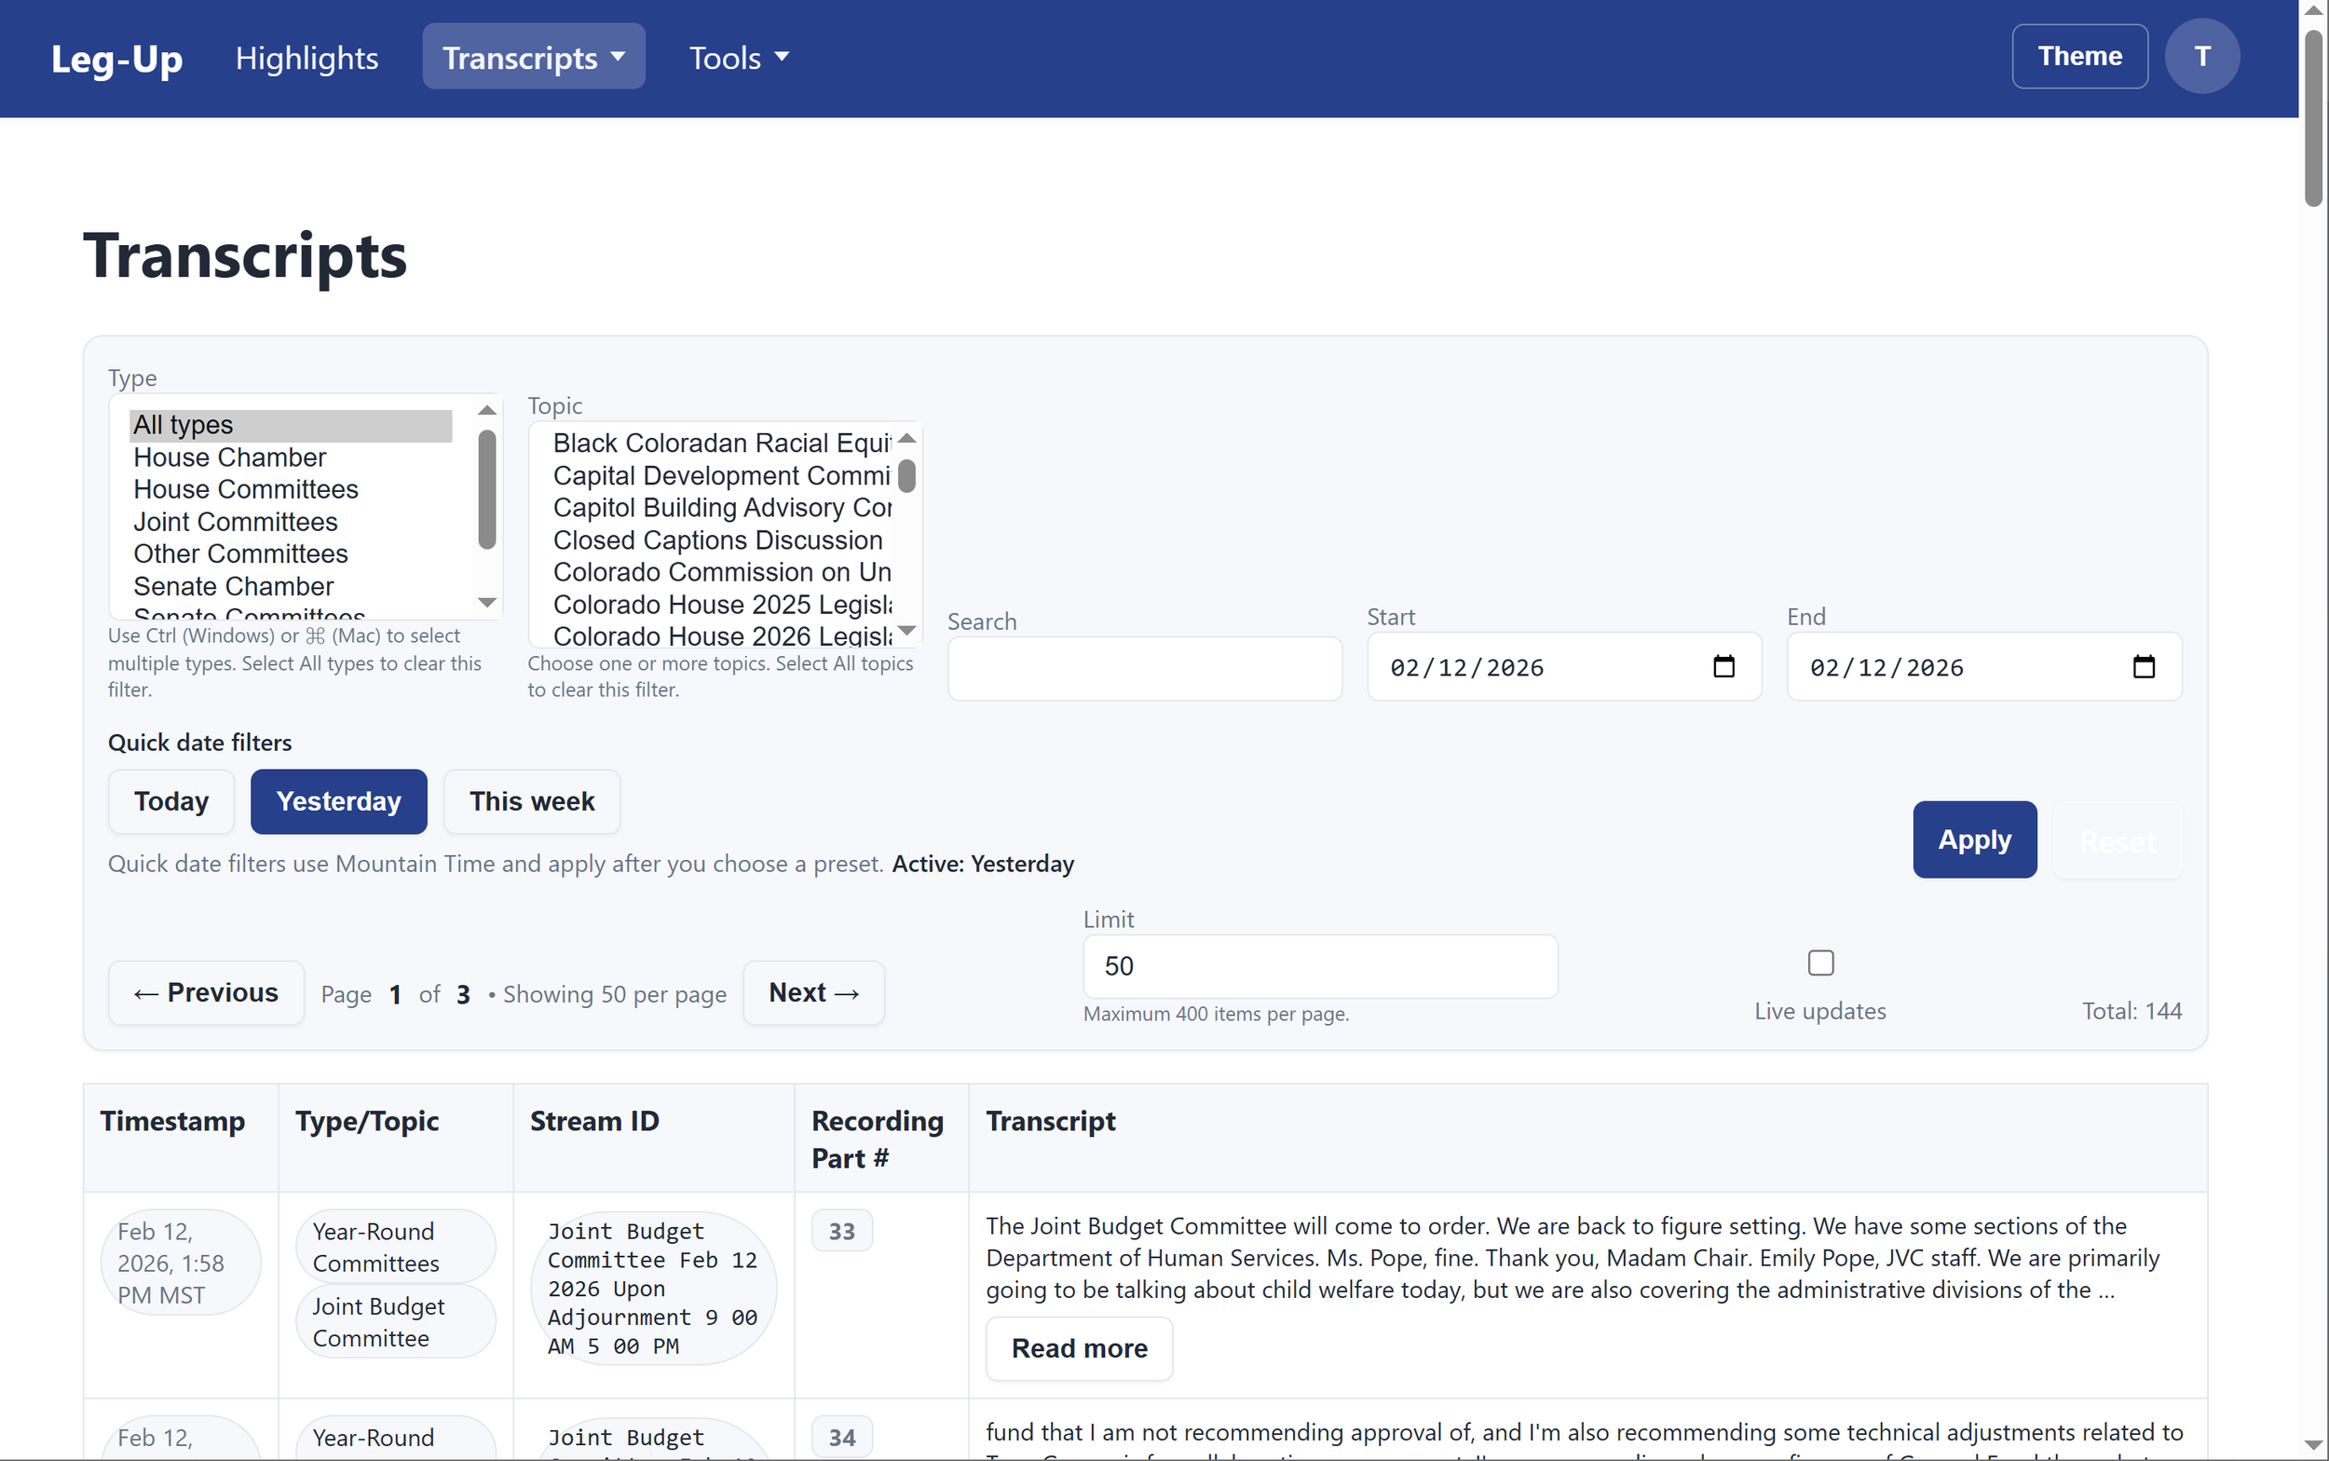Open the Start date calendar picker icon
The width and height of the screenshot is (2329, 1461).
(x=1723, y=667)
